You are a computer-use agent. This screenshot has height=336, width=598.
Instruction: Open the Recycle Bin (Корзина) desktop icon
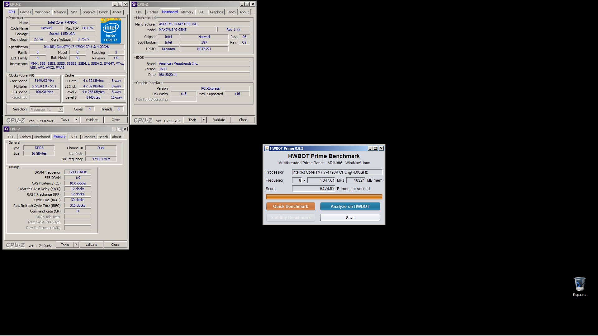tap(579, 287)
